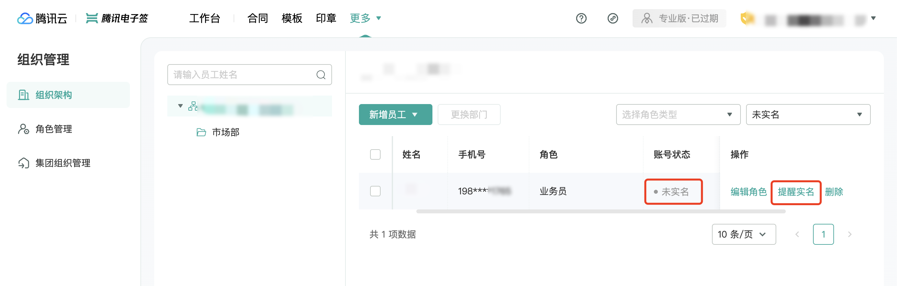Open the 10 条/页 page size selector
The width and height of the screenshot is (897, 286).
[743, 235]
